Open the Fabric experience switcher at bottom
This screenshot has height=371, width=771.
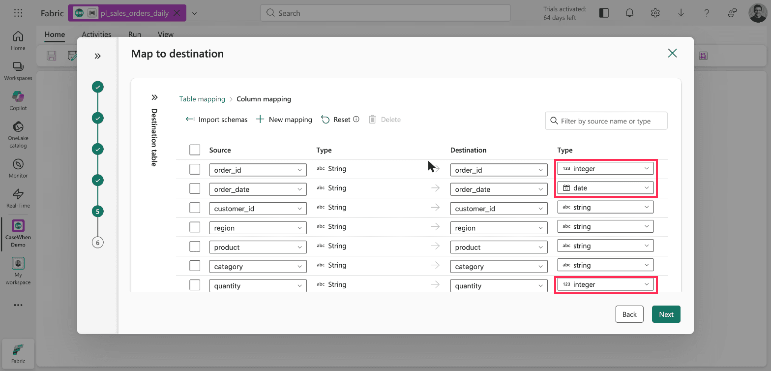tap(18, 353)
